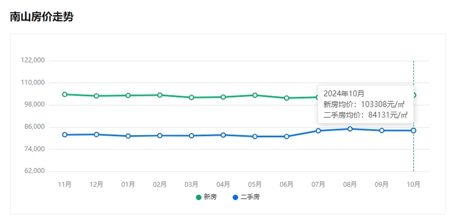
Task: Select 二手房 data point for 08月
Action: tap(350, 129)
